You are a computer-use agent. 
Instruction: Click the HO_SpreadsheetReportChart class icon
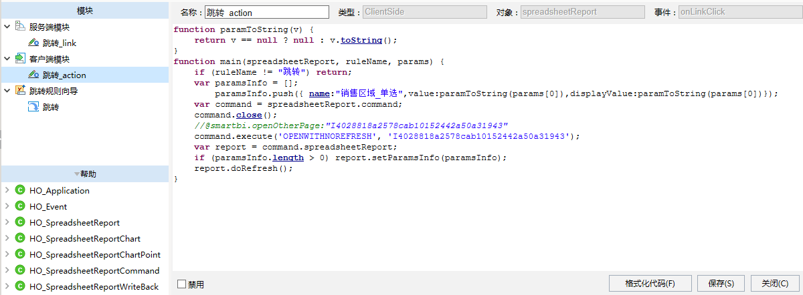pyautogui.click(x=19, y=238)
